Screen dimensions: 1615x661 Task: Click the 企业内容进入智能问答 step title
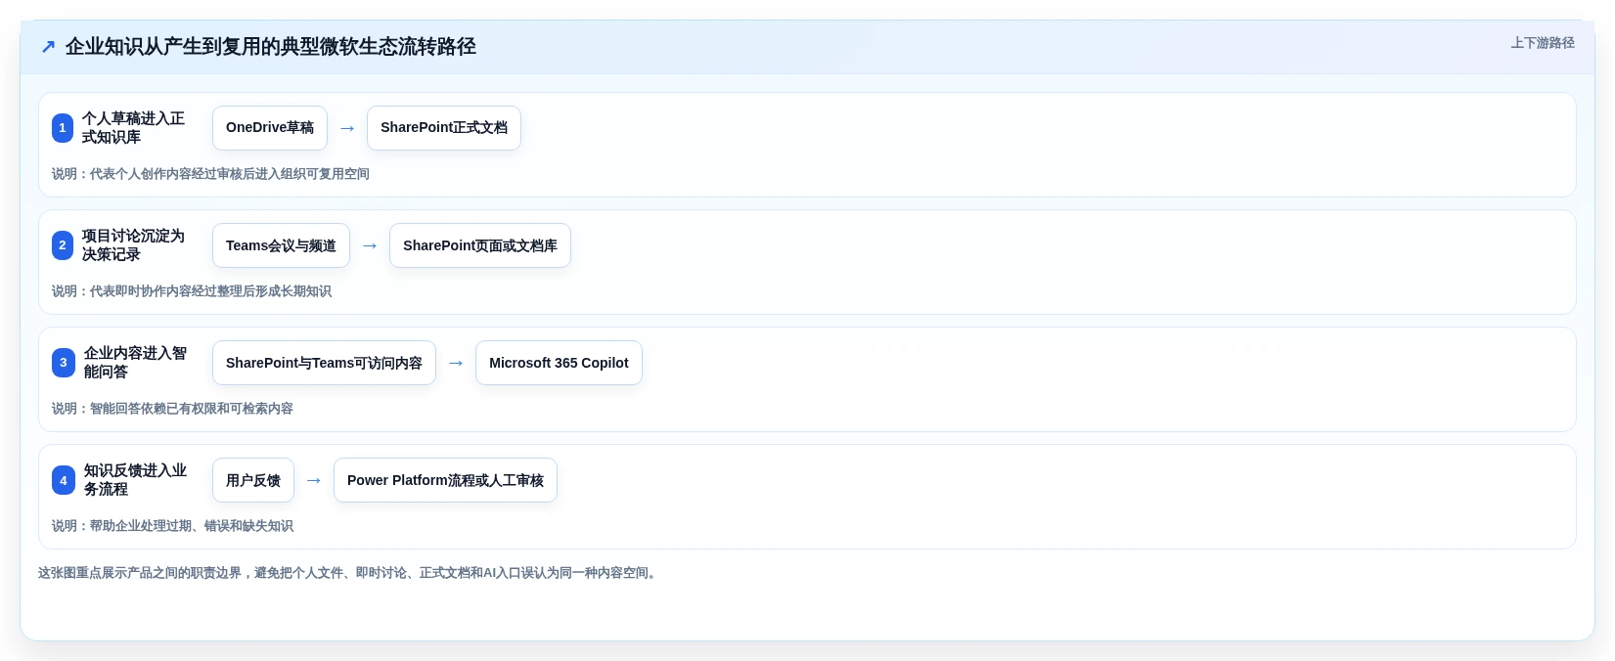tap(135, 363)
